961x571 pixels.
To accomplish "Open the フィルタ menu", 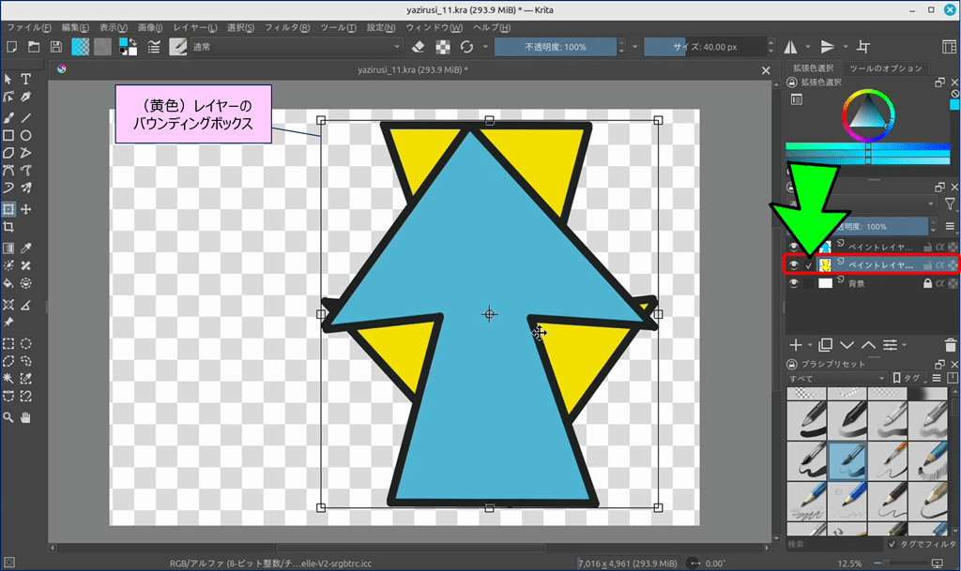I will click(286, 27).
